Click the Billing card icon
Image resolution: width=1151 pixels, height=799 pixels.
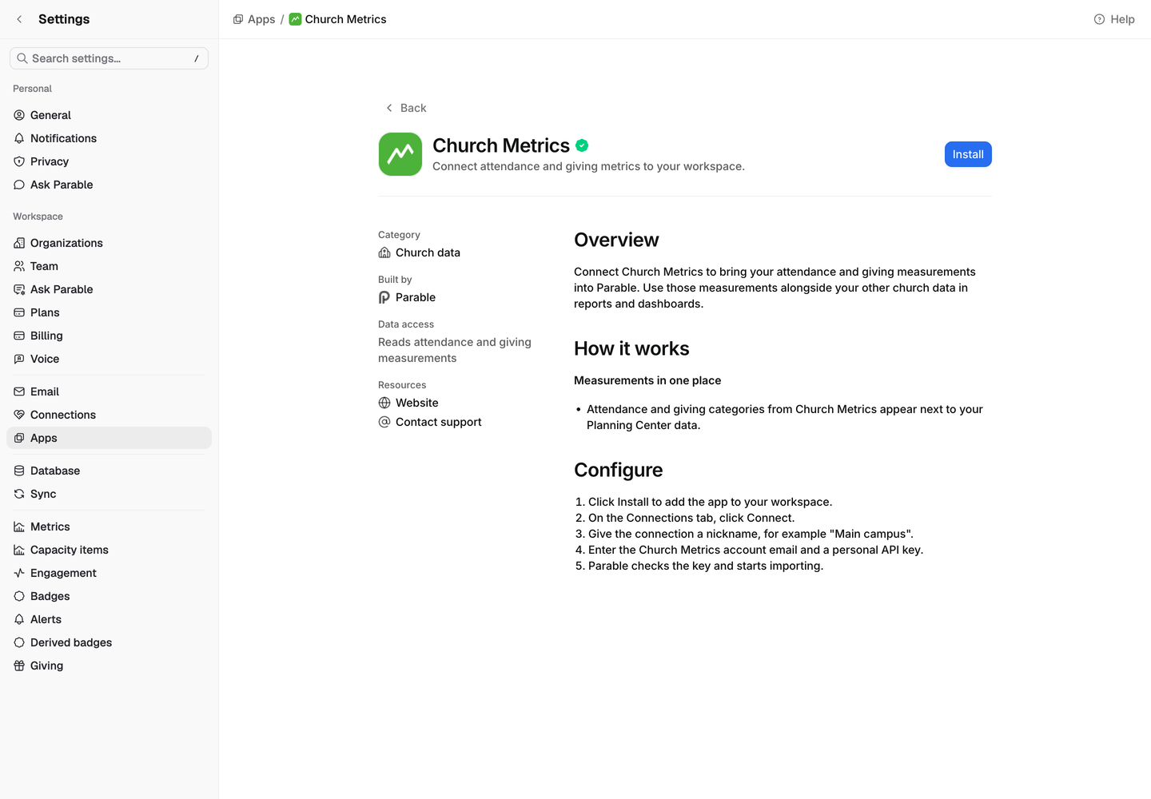click(x=19, y=336)
